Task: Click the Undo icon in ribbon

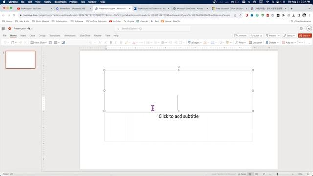Action: click(x=5, y=43)
